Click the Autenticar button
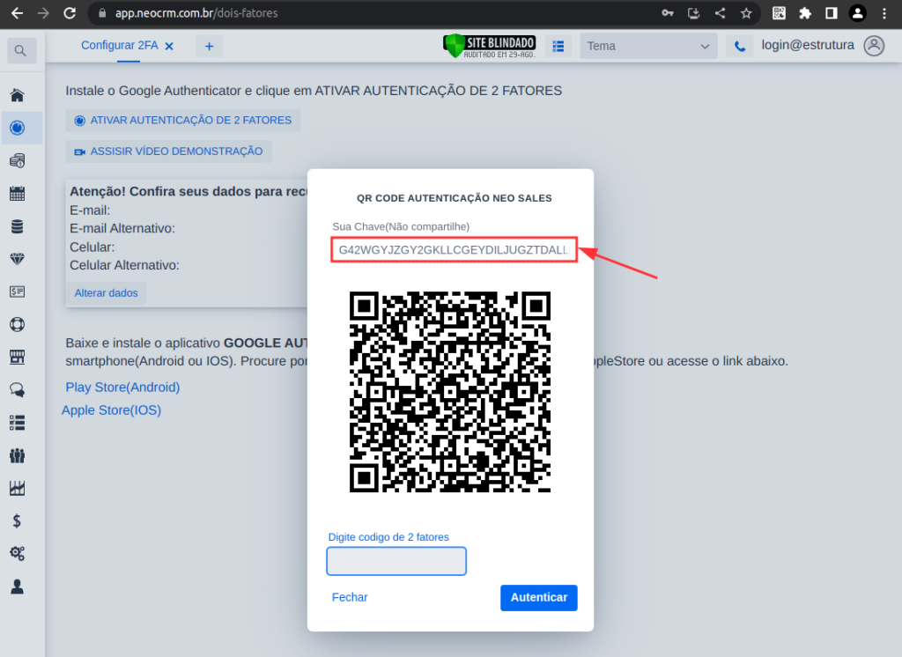Screen dimensions: 902x657 coord(538,597)
